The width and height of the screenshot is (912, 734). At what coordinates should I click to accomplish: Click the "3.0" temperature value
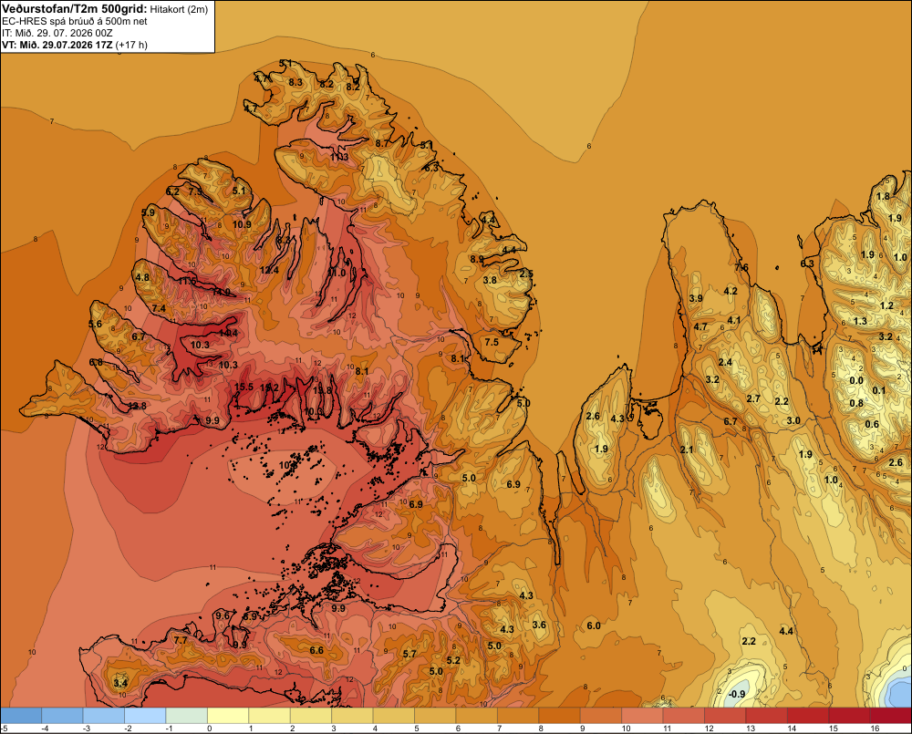(x=793, y=420)
